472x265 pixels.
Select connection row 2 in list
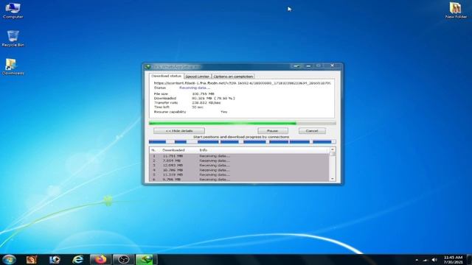239,160
